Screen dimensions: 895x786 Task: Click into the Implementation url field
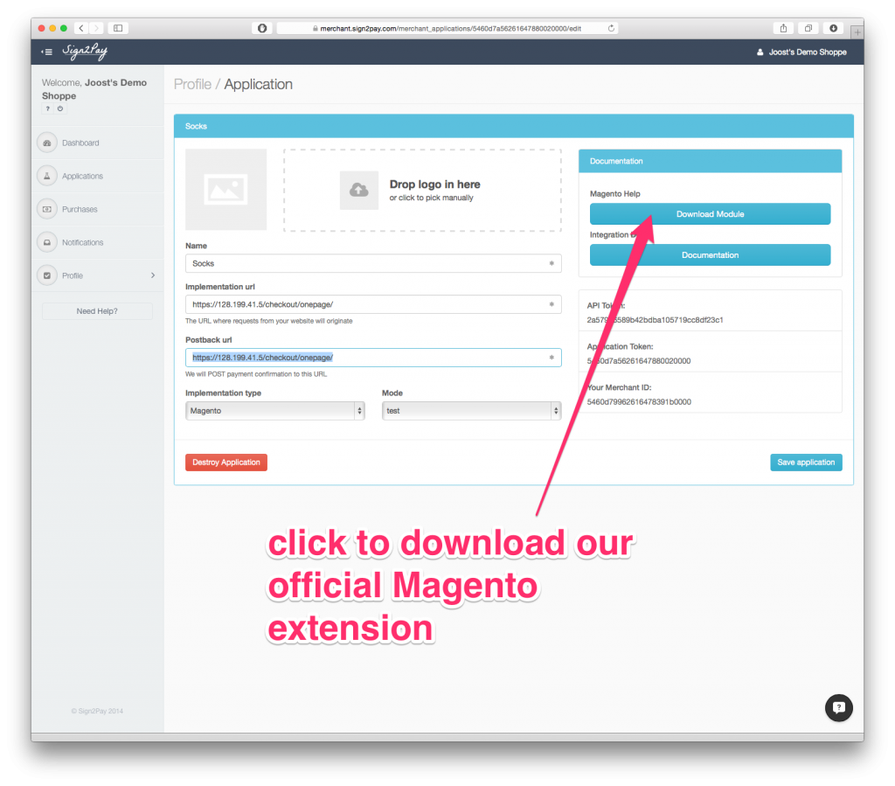[x=373, y=305]
